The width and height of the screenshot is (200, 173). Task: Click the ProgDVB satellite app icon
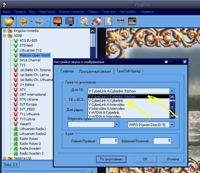tap(5, 5)
